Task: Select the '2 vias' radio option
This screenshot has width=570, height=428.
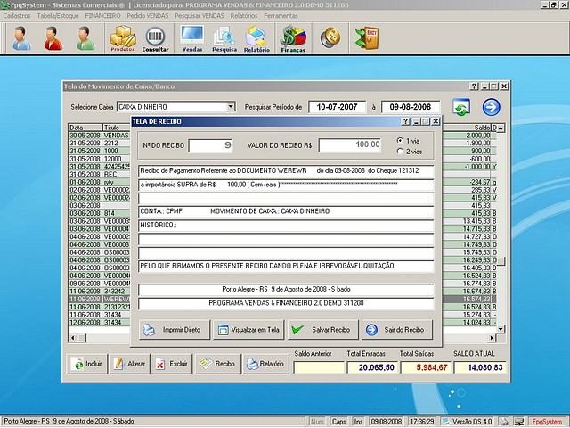Action: [x=400, y=152]
